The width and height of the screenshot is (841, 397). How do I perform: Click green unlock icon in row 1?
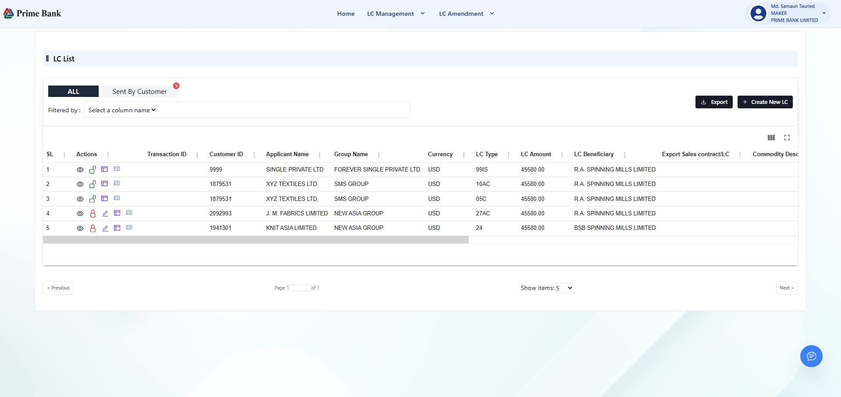93,169
